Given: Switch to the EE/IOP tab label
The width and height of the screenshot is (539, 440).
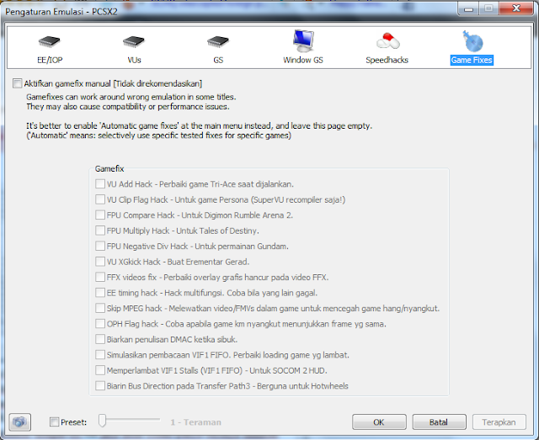Looking at the screenshot, I should [50, 60].
